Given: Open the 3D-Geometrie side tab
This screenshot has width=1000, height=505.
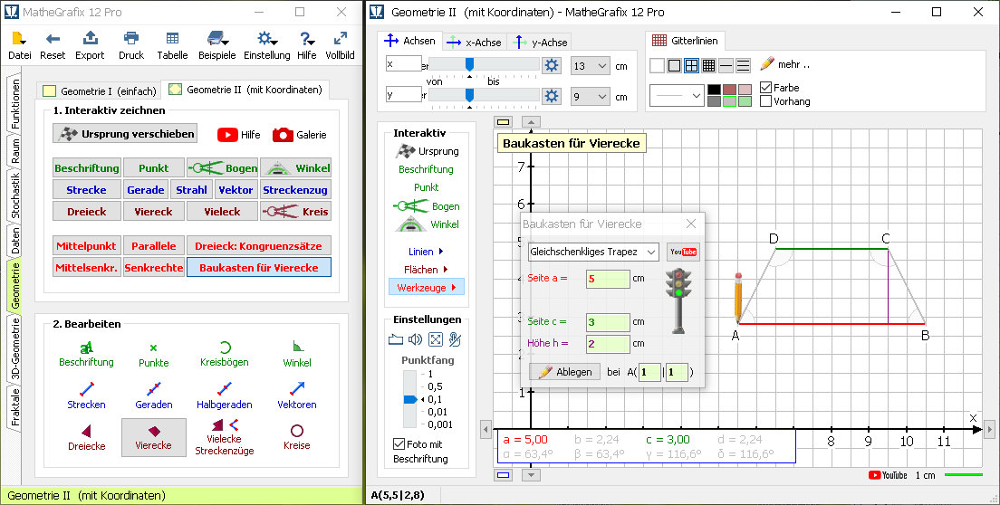Looking at the screenshot, I should pos(15,348).
